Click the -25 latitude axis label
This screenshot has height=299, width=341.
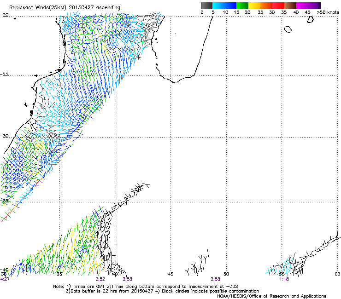4,75
